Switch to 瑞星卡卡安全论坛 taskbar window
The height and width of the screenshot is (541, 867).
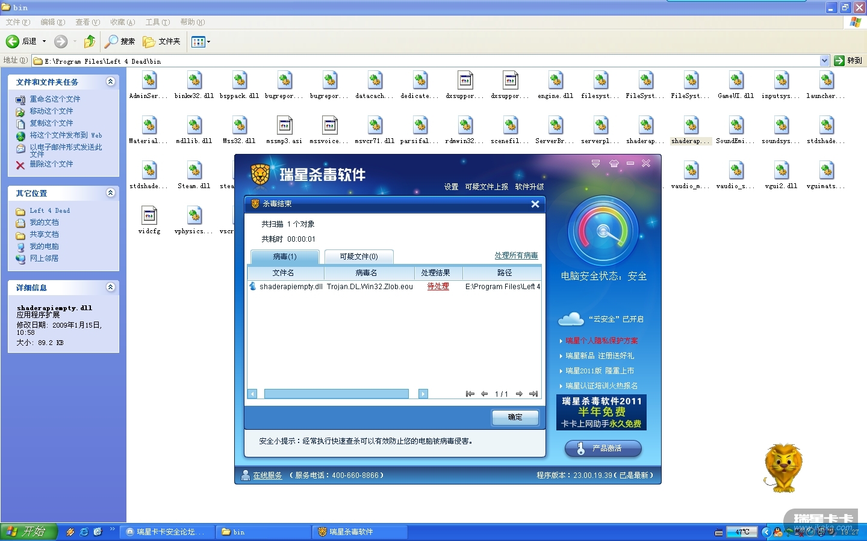point(167,532)
